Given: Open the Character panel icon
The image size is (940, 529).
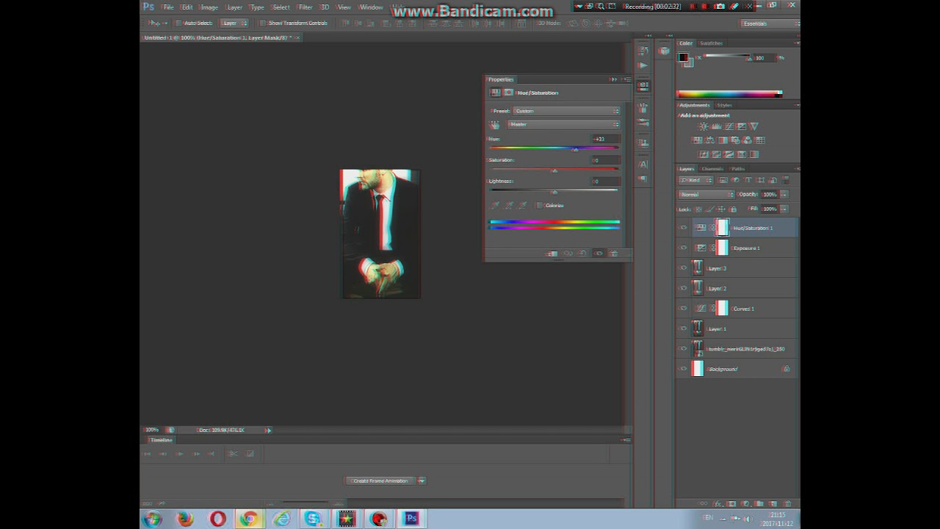Looking at the screenshot, I should point(643,164).
